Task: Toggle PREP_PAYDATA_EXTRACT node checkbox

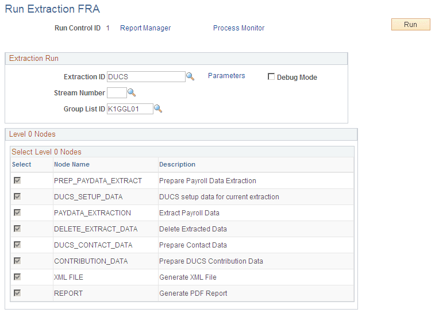Action: (x=18, y=181)
